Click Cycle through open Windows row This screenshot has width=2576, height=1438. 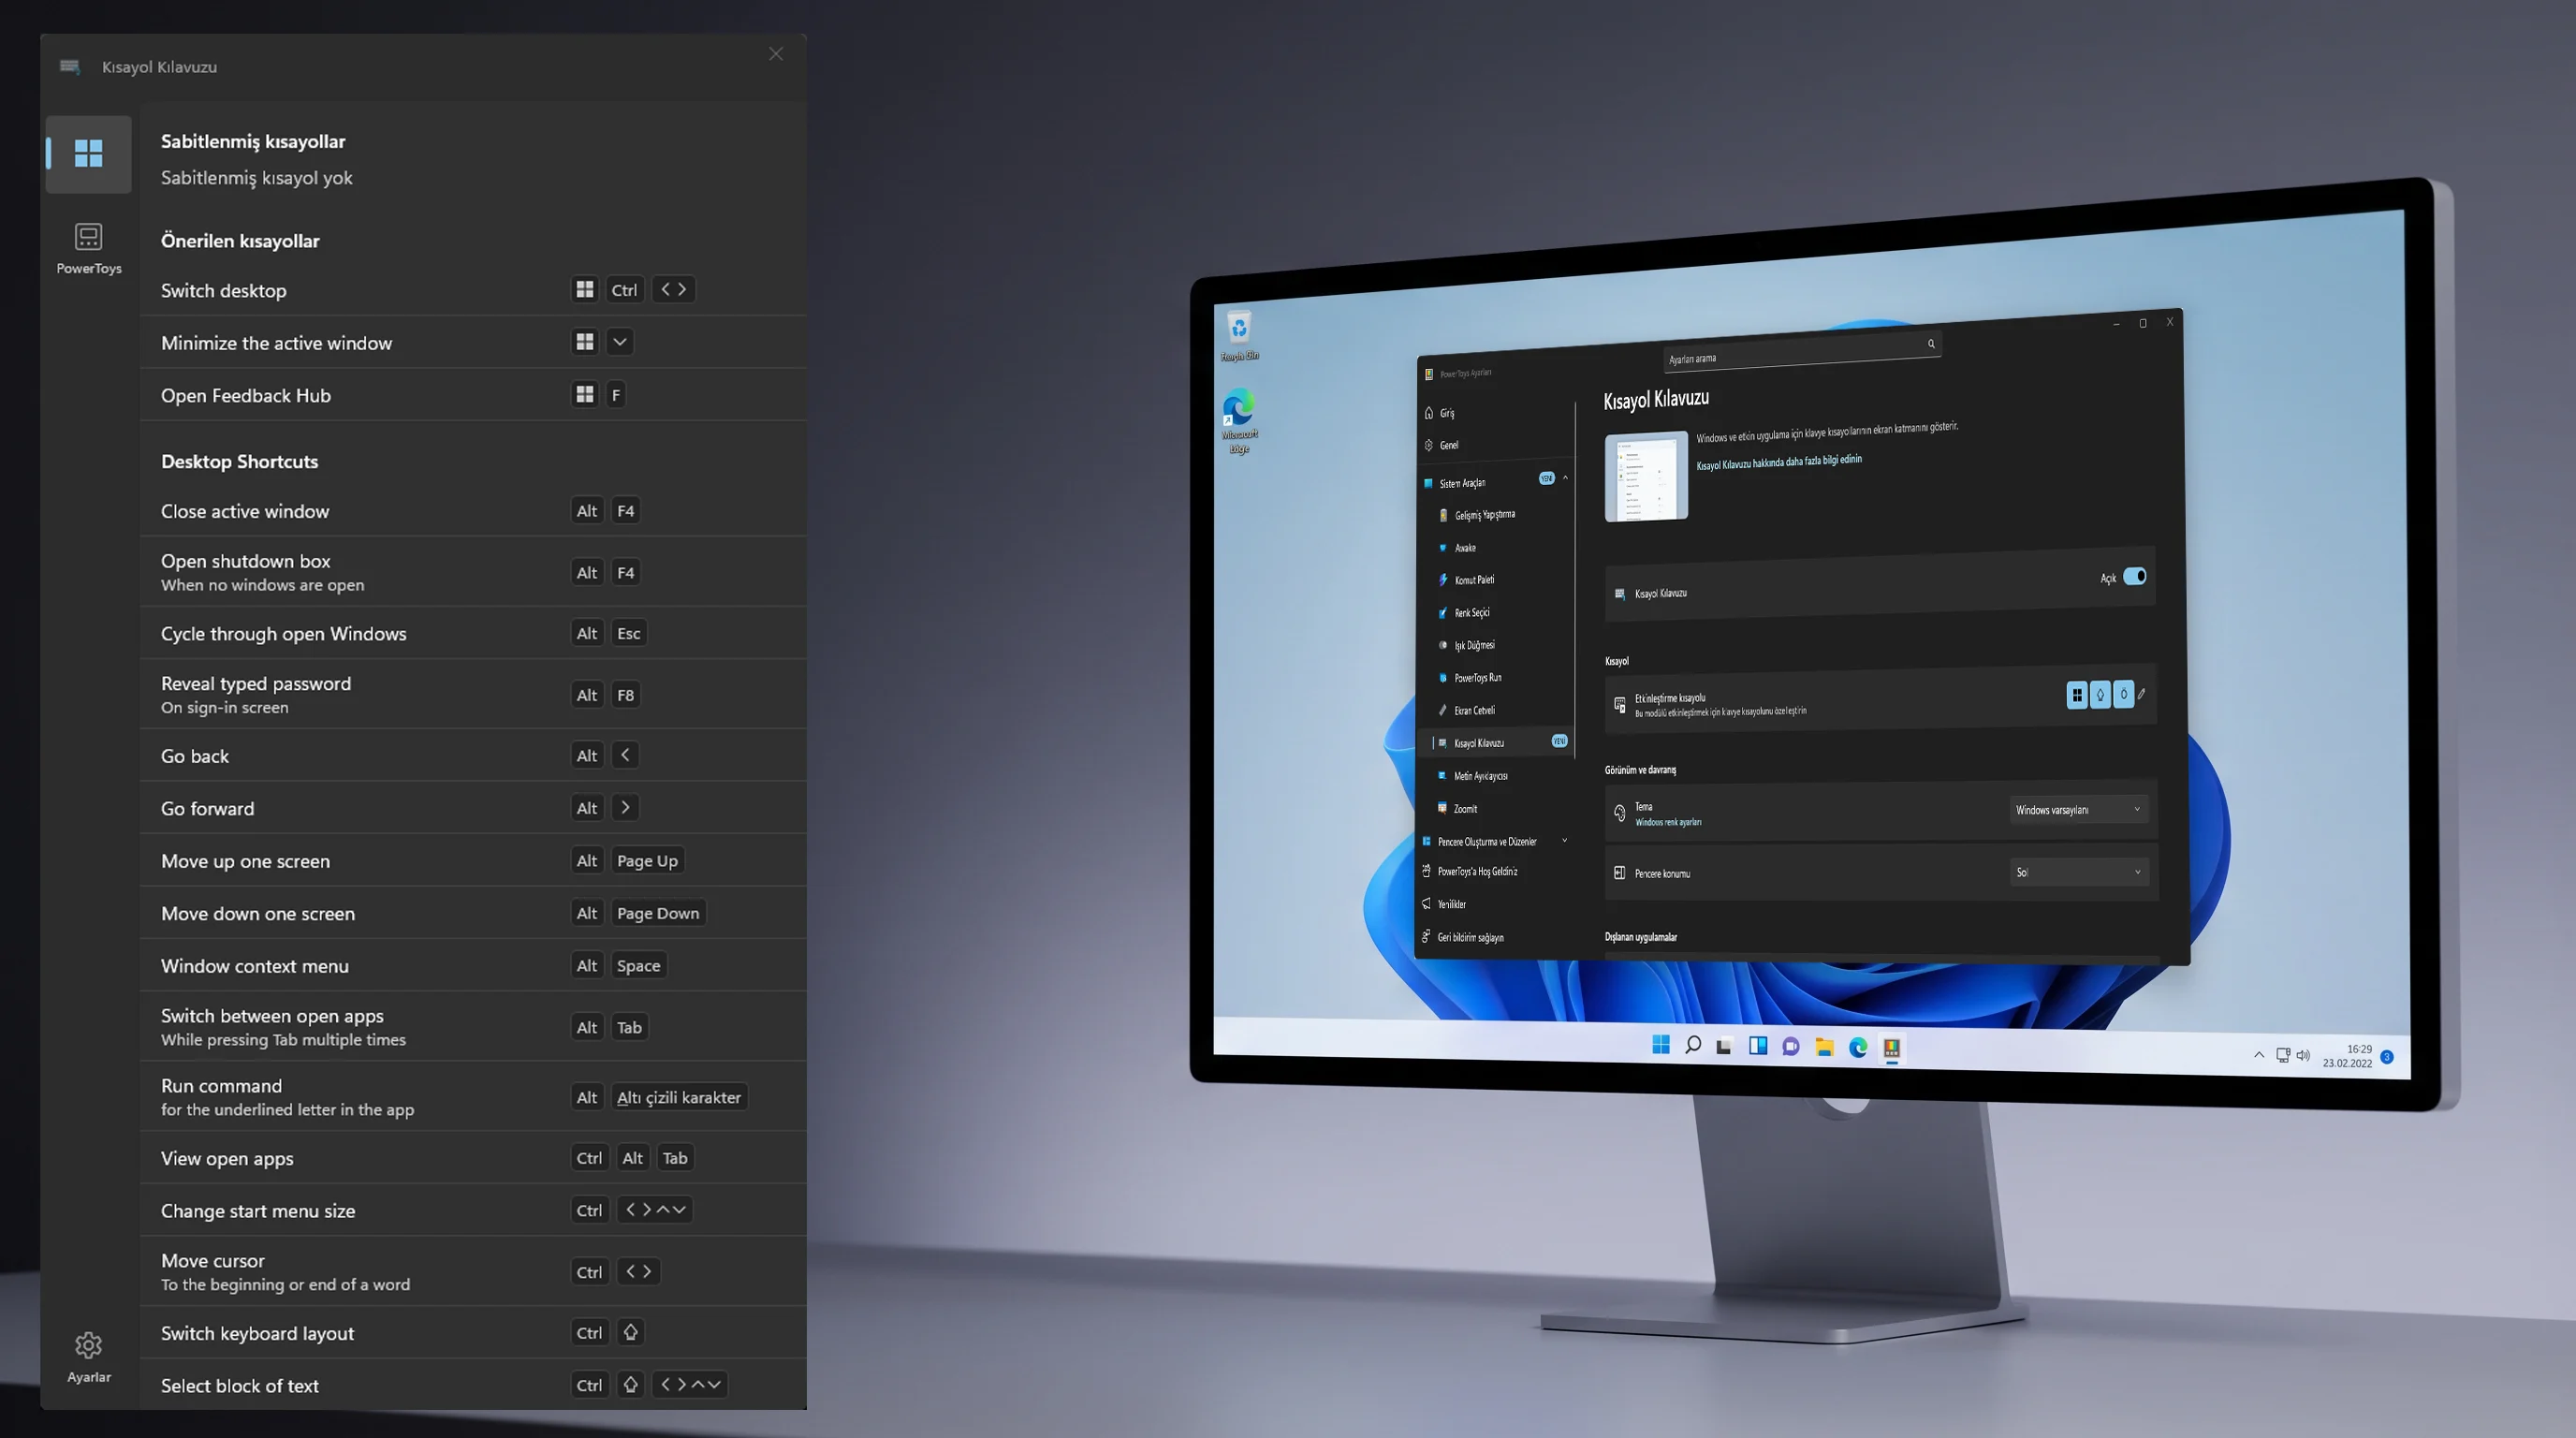473,633
